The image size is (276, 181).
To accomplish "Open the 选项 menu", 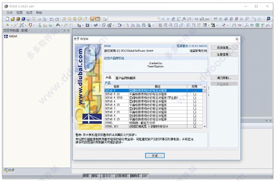I will pyautogui.click(x=29, y=13).
